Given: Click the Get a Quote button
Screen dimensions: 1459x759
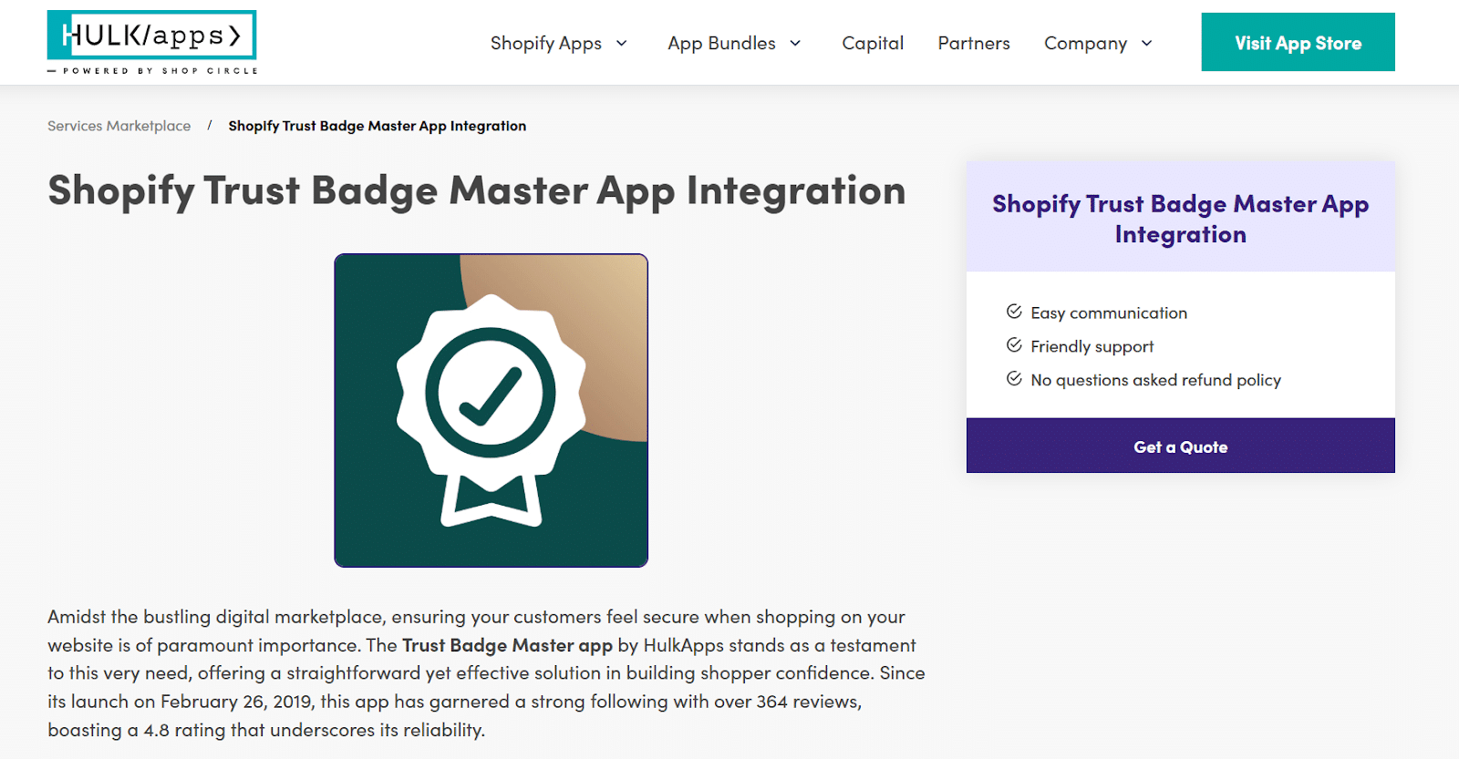Looking at the screenshot, I should point(1180,446).
